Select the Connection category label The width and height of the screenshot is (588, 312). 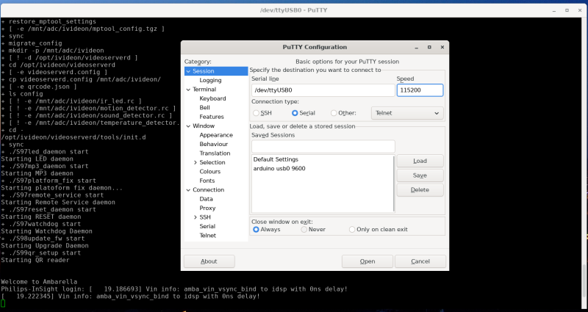pos(208,190)
